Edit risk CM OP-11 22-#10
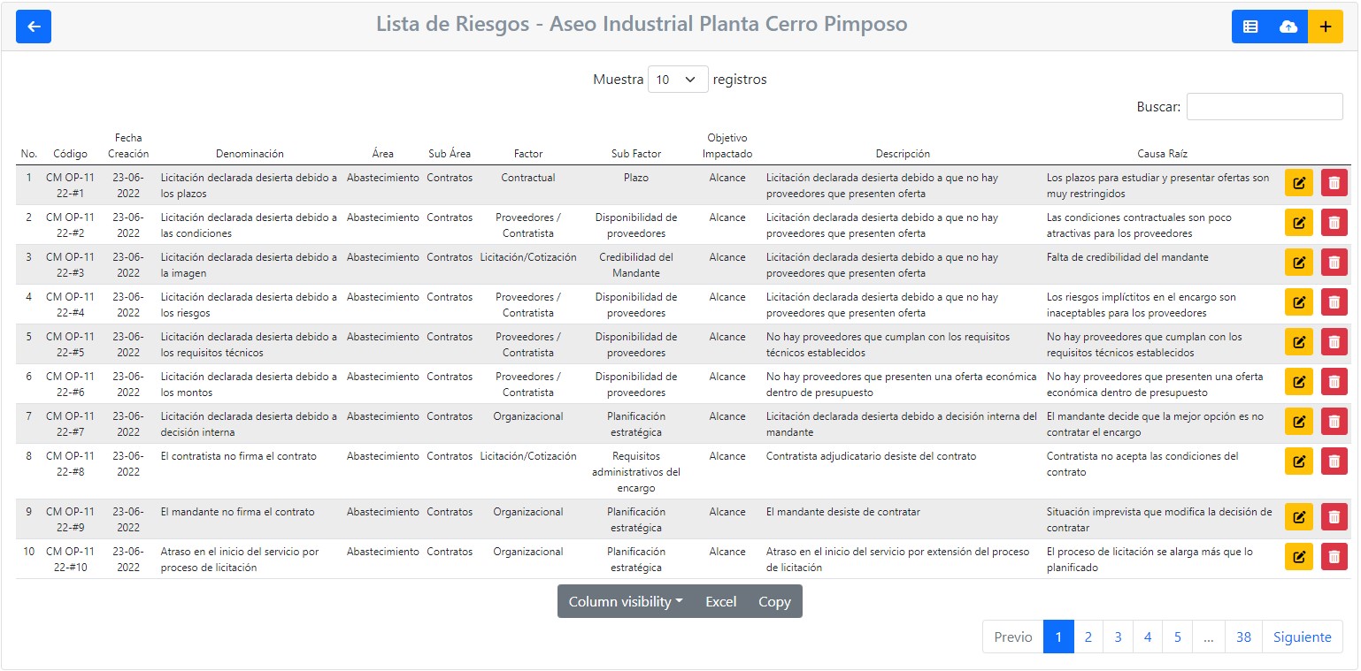 pos(1299,558)
